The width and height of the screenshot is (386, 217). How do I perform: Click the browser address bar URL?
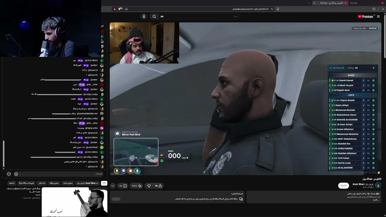click(x=250, y=9)
